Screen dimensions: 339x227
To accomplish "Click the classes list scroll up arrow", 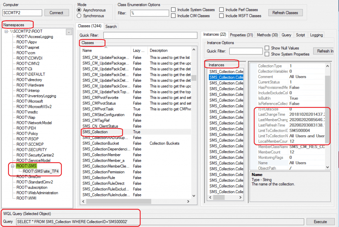I will 194,50.
